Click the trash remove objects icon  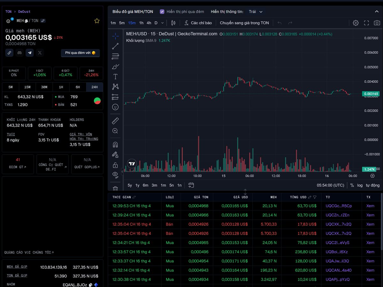tap(115, 188)
